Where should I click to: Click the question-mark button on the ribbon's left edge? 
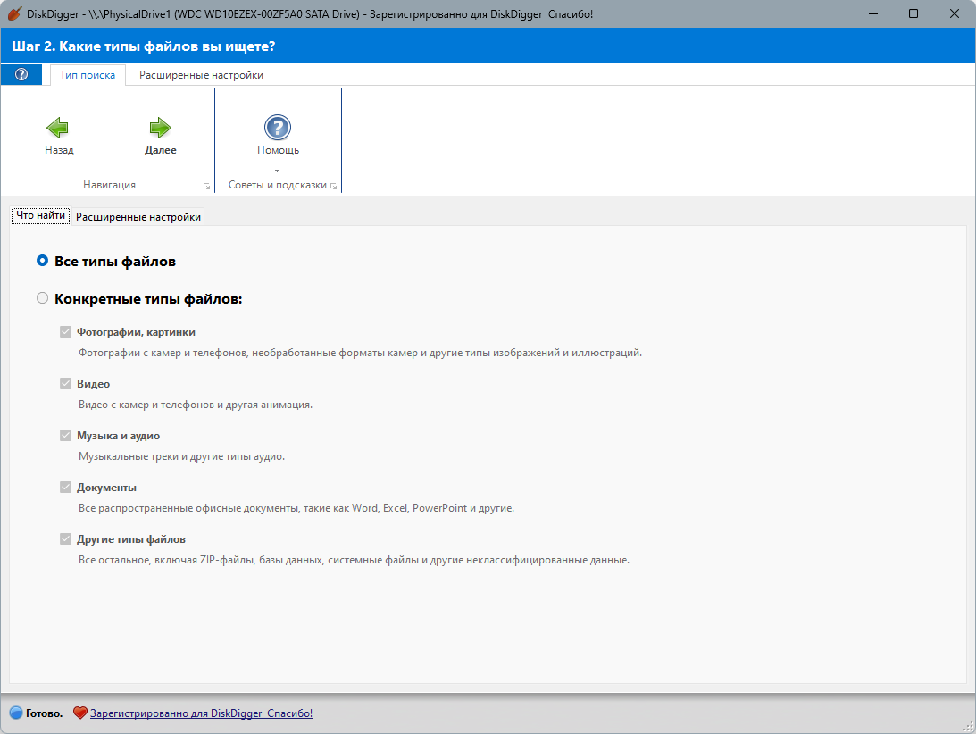click(21, 75)
